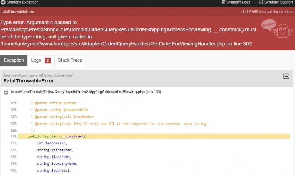Viewport: 295px width, 177px height.
Task: Click the Type error message text
Action: (128, 33)
